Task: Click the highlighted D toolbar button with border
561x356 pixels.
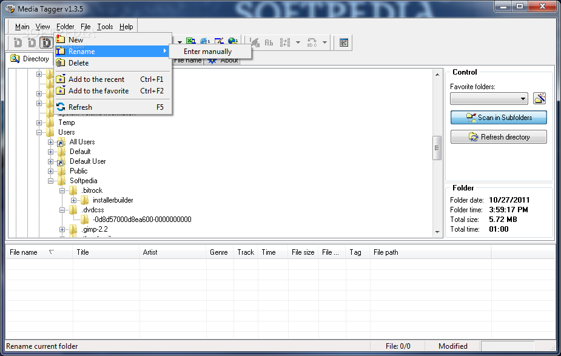Action: (x=46, y=42)
